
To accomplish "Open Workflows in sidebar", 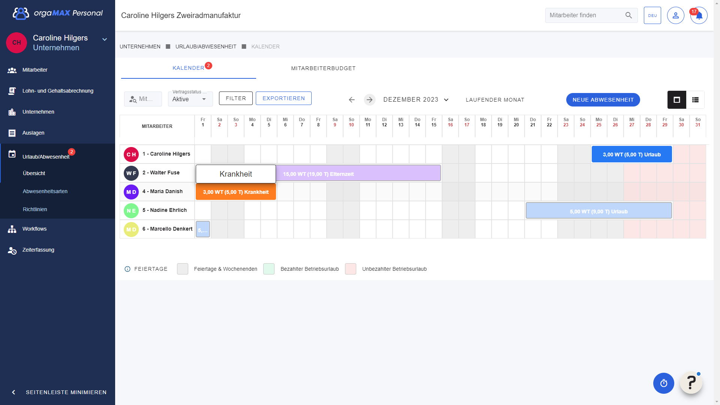I will click(x=34, y=229).
